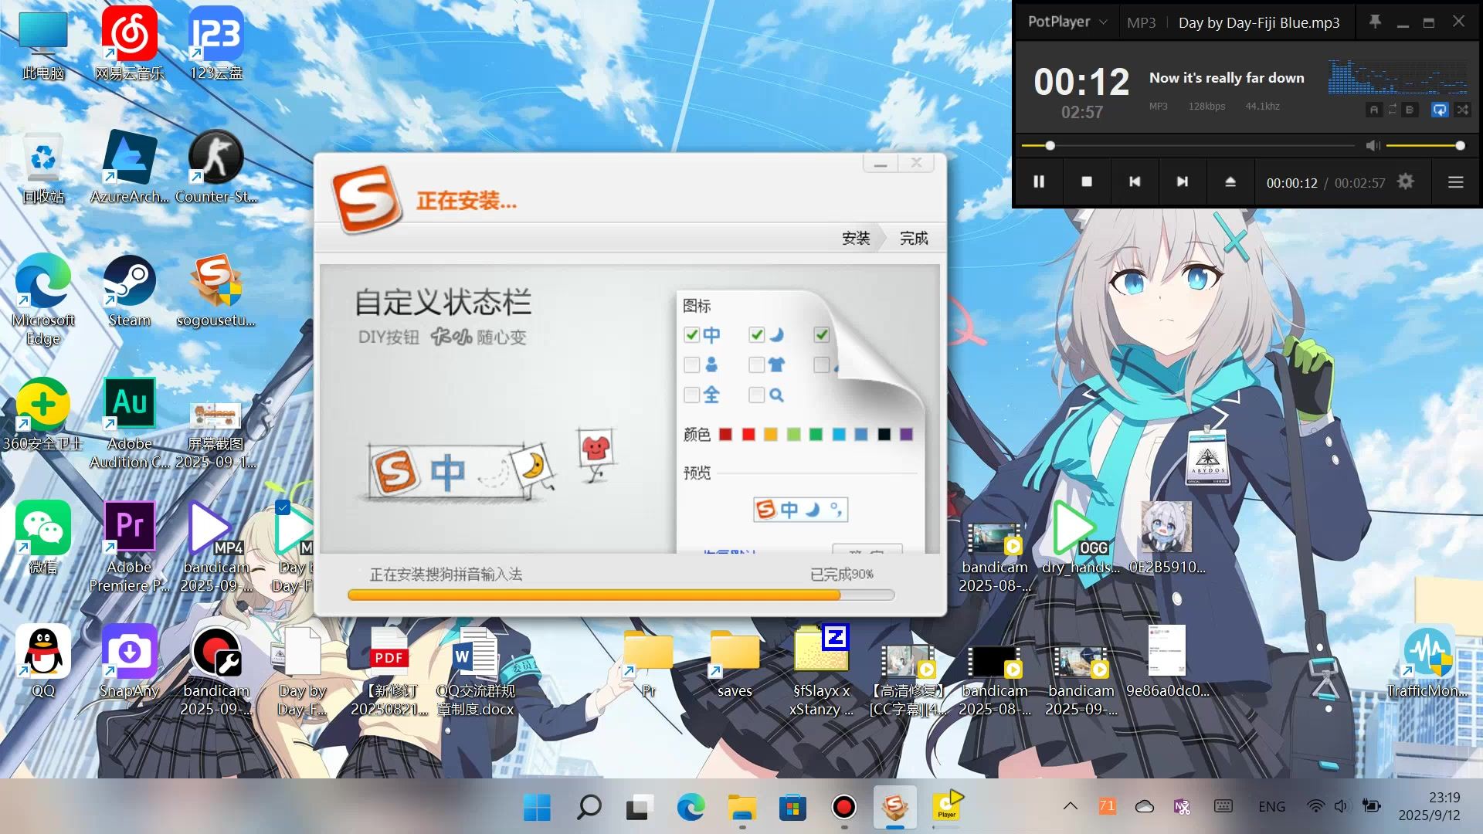Select the SnapAny desktop shortcut
This screenshot has width=1483, height=834.
coord(129,662)
